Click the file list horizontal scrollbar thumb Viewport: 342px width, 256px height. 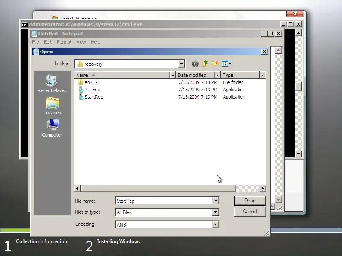[x=158, y=188]
